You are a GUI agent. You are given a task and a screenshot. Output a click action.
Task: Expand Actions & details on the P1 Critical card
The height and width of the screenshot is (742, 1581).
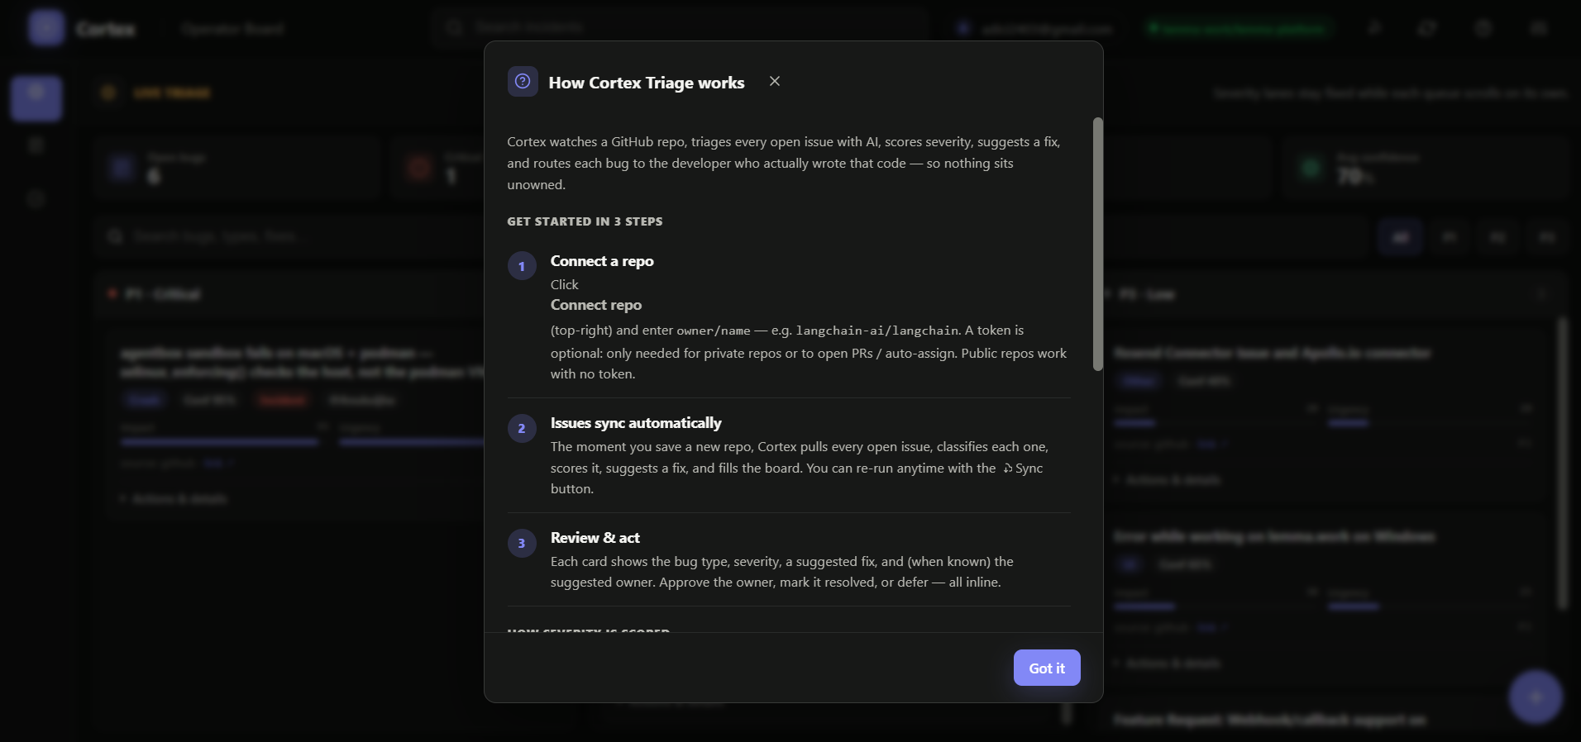(174, 498)
